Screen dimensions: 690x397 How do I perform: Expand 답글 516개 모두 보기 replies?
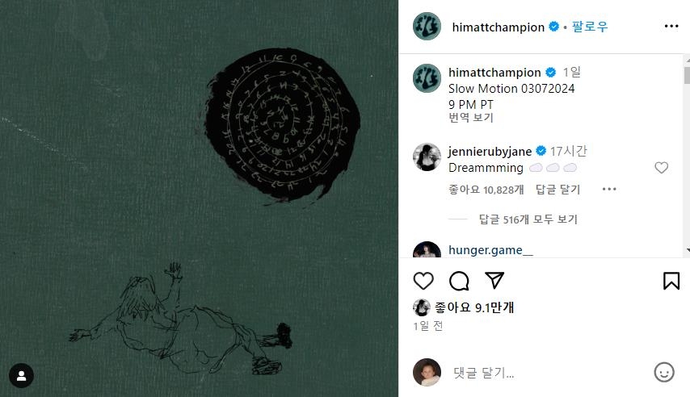pos(528,219)
